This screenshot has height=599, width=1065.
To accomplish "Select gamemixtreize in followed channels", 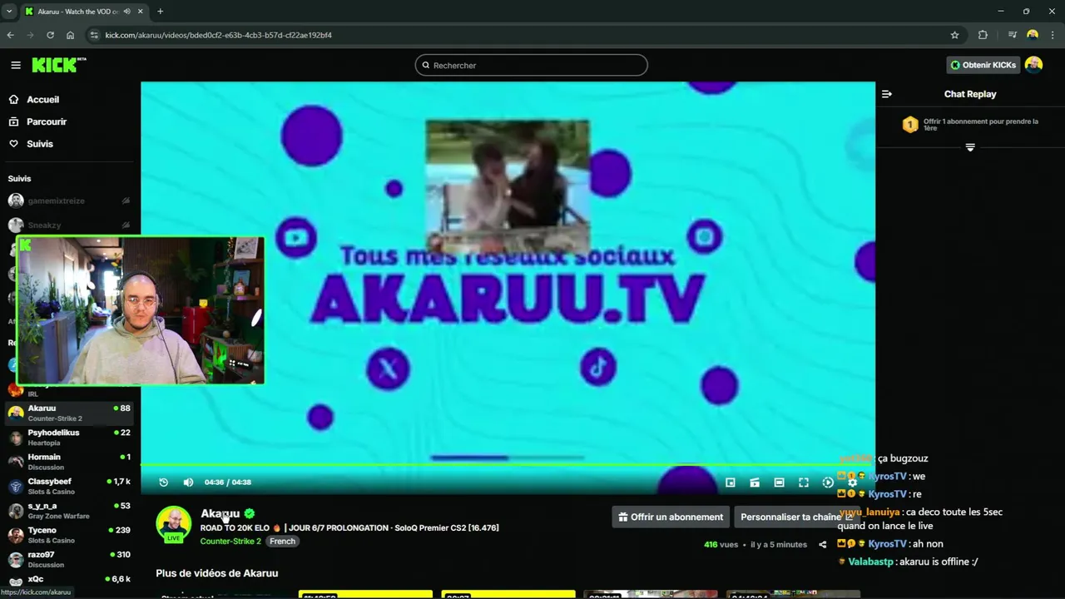I will pyautogui.click(x=70, y=200).
